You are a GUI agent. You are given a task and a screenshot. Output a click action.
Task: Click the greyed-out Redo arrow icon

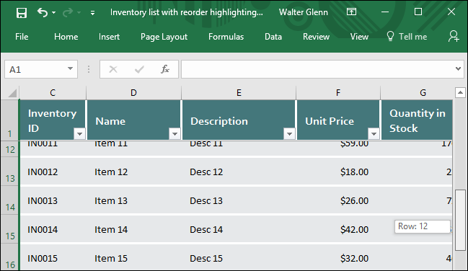pos(68,12)
